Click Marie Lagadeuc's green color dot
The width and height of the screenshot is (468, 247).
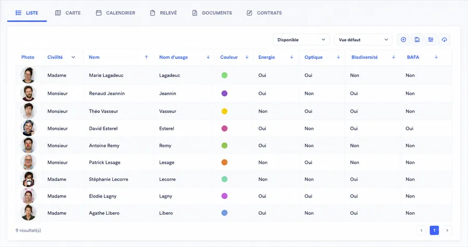[225, 75]
